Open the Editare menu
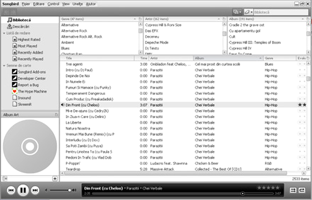Image resolution: width=312 pixels, height=200 pixels. [39, 4]
